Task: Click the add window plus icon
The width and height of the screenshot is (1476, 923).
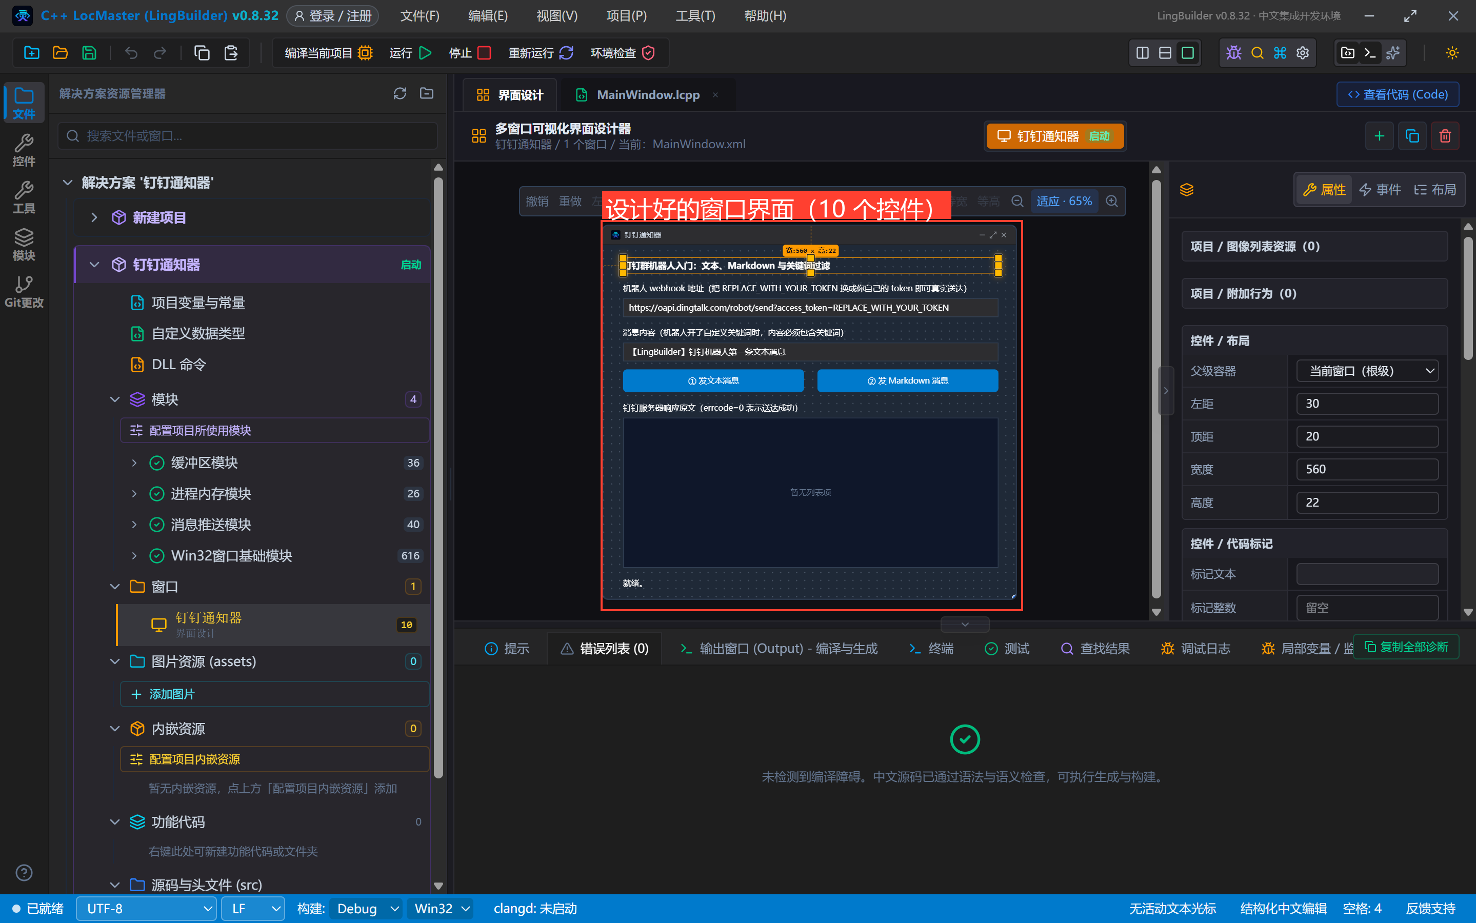Action: (x=1379, y=135)
